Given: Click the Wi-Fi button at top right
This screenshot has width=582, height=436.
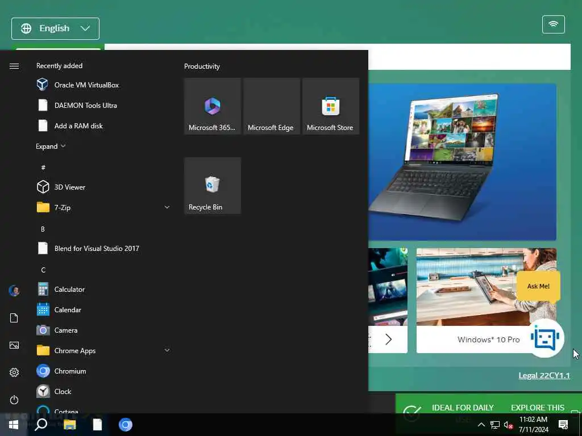Looking at the screenshot, I should [553, 24].
